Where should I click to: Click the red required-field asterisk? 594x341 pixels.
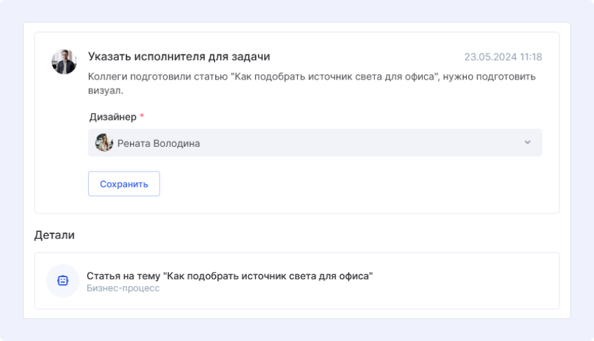point(142,117)
